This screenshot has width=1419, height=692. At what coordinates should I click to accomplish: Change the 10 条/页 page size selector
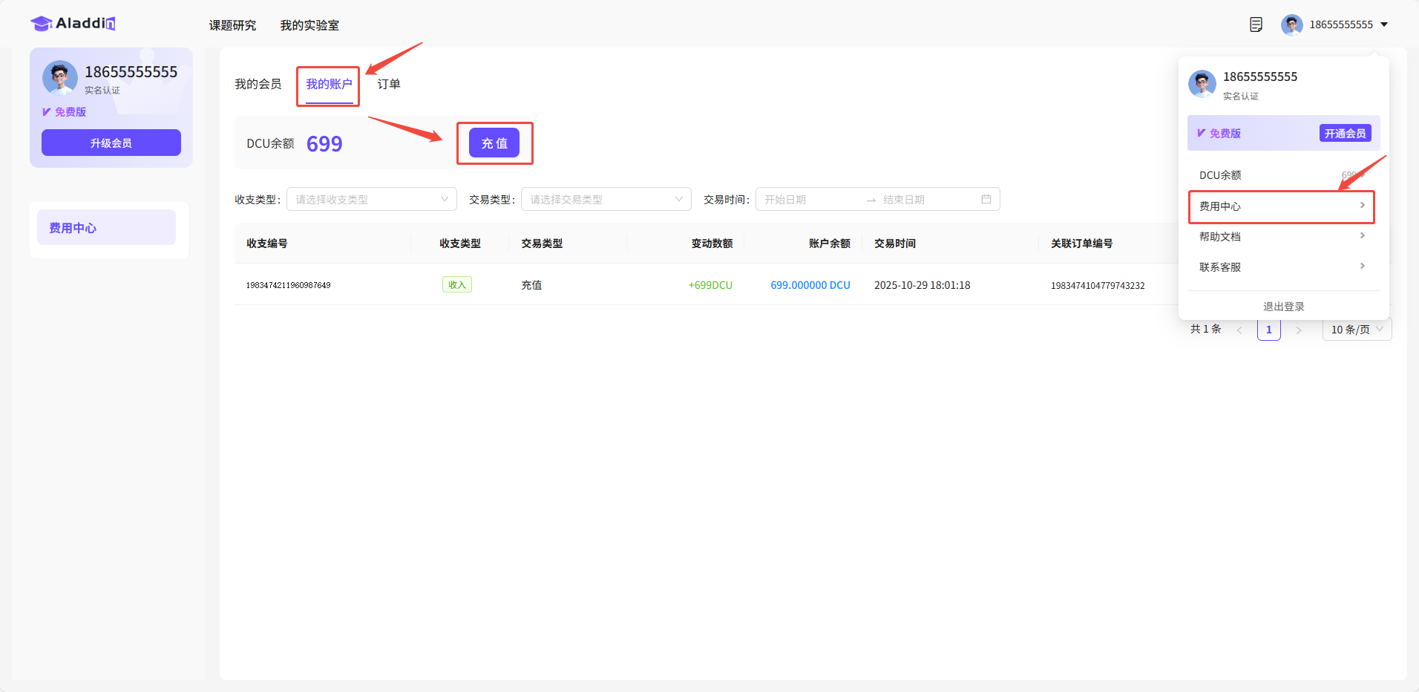pyautogui.click(x=1356, y=330)
